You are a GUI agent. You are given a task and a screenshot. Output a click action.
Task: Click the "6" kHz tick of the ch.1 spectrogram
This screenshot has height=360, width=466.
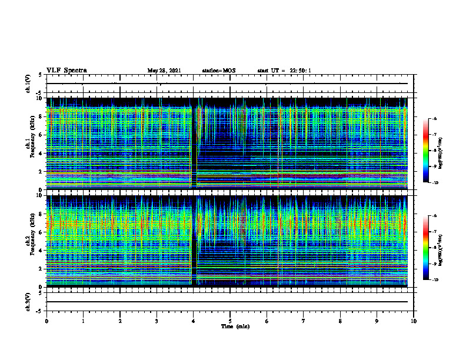tap(41, 135)
